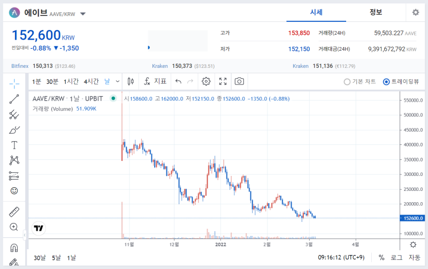
Task: Collapse the left drawing toolbar
Action: point(25,235)
